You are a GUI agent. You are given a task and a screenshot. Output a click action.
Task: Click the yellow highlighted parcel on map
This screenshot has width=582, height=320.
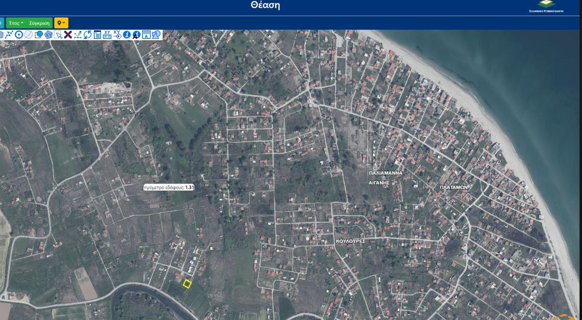(187, 284)
